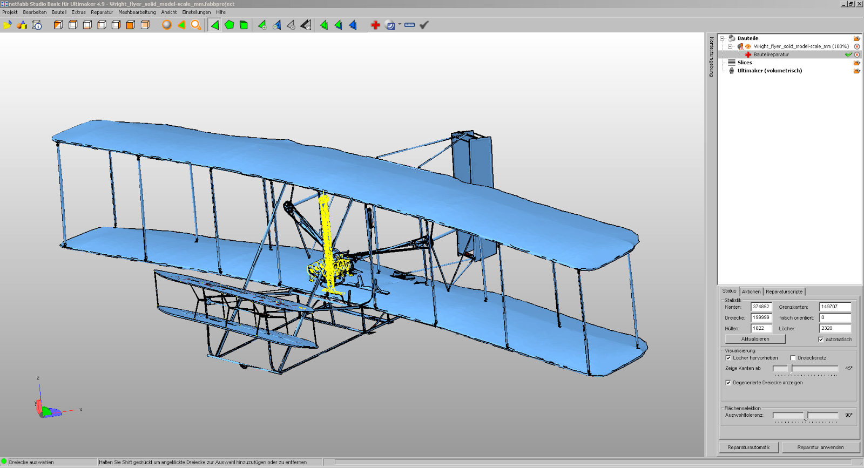Screen dimensions: 864x468
Task: Click the green triangle with plus icon
Action: click(x=262, y=25)
